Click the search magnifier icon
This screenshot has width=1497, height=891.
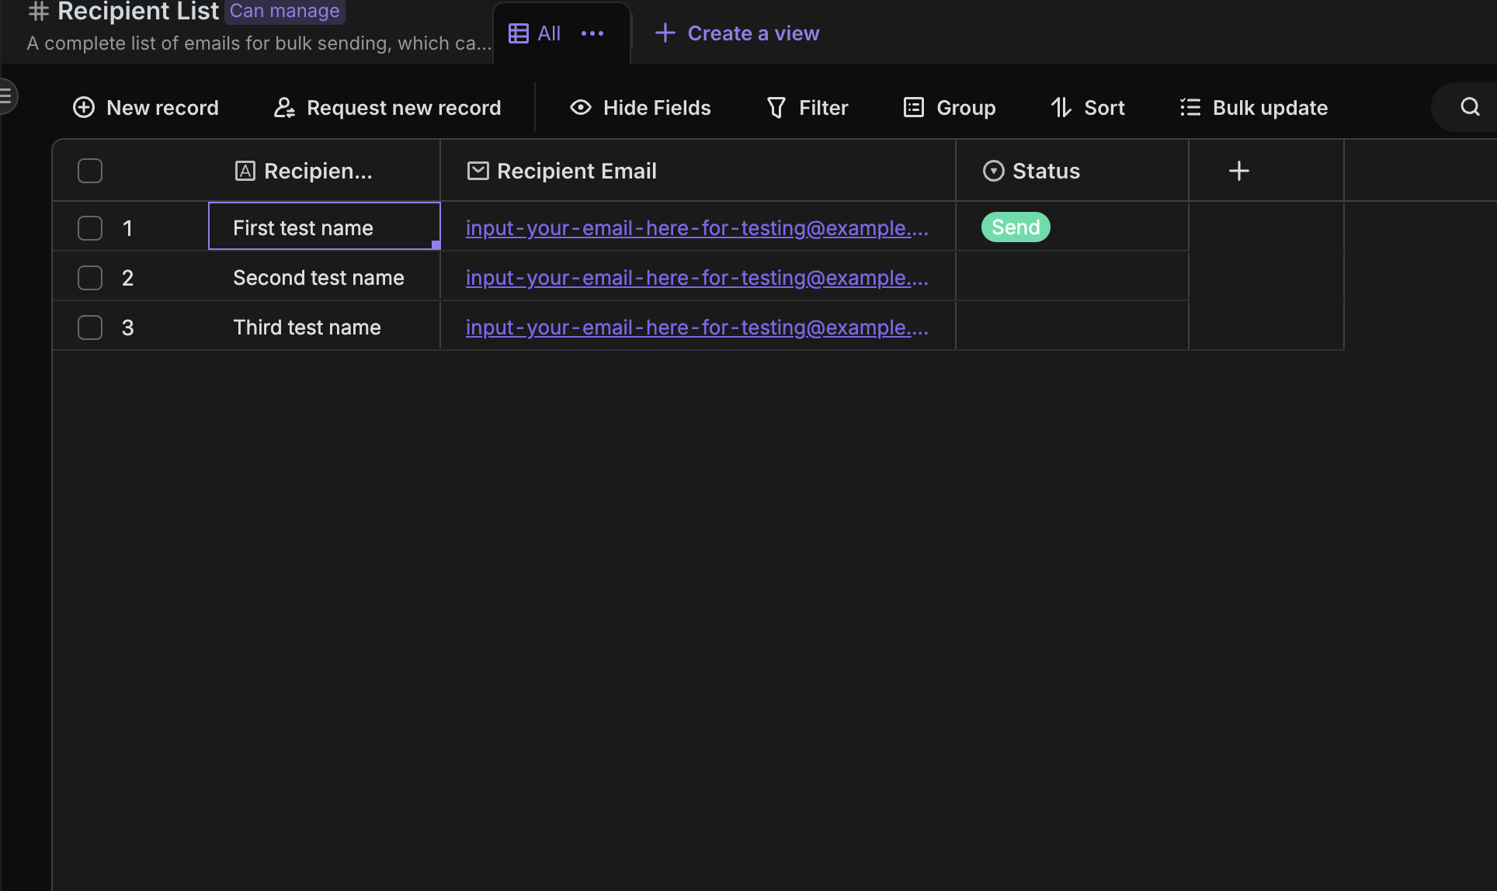(1470, 107)
